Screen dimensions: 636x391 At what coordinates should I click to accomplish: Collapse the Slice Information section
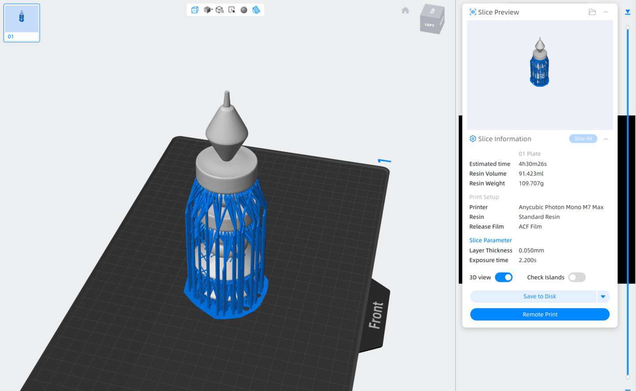click(606, 139)
